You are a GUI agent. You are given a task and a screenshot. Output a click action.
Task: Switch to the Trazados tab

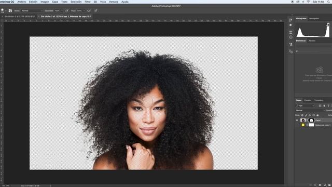(x=319, y=100)
